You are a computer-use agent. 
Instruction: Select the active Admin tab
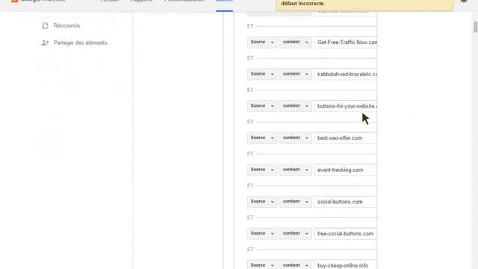pos(224,1)
